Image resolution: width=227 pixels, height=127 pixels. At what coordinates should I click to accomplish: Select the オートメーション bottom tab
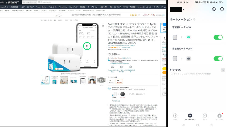[x=190, y=117]
